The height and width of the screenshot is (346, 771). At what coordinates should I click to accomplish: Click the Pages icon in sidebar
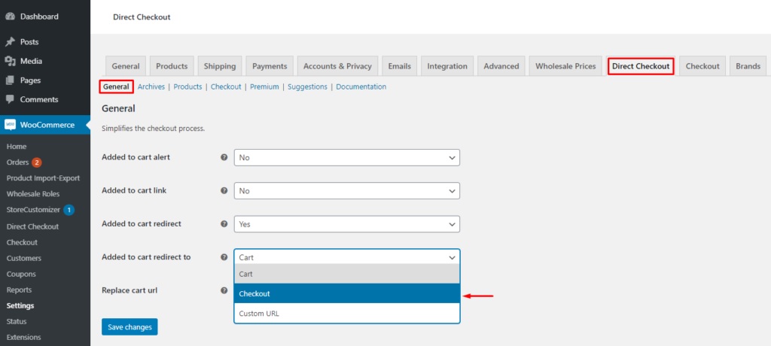pos(10,80)
